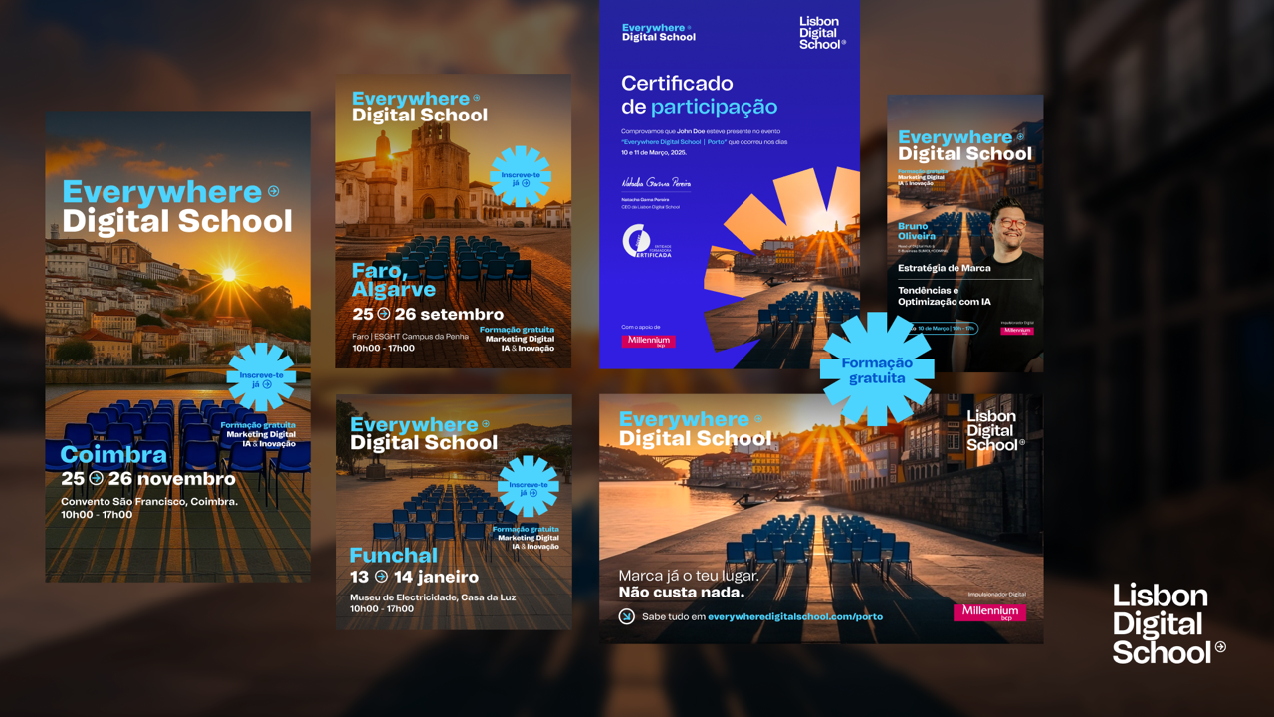1274x717 pixels.
Task: Click the Coimbra city heading
Action: point(113,455)
